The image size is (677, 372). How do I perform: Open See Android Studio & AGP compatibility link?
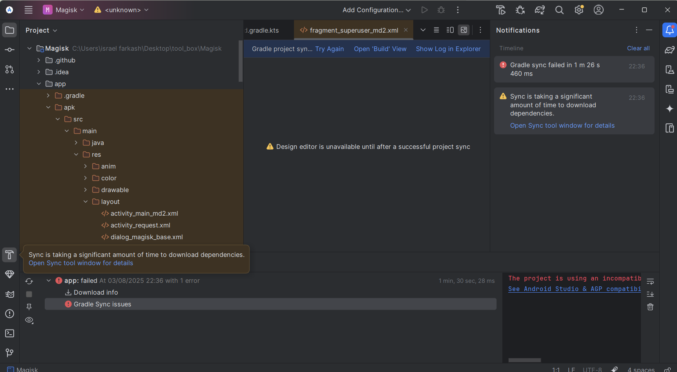(x=574, y=289)
